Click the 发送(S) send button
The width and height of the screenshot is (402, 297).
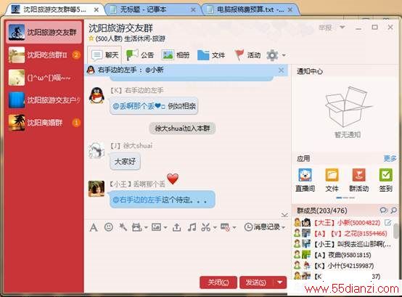pos(257,282)
